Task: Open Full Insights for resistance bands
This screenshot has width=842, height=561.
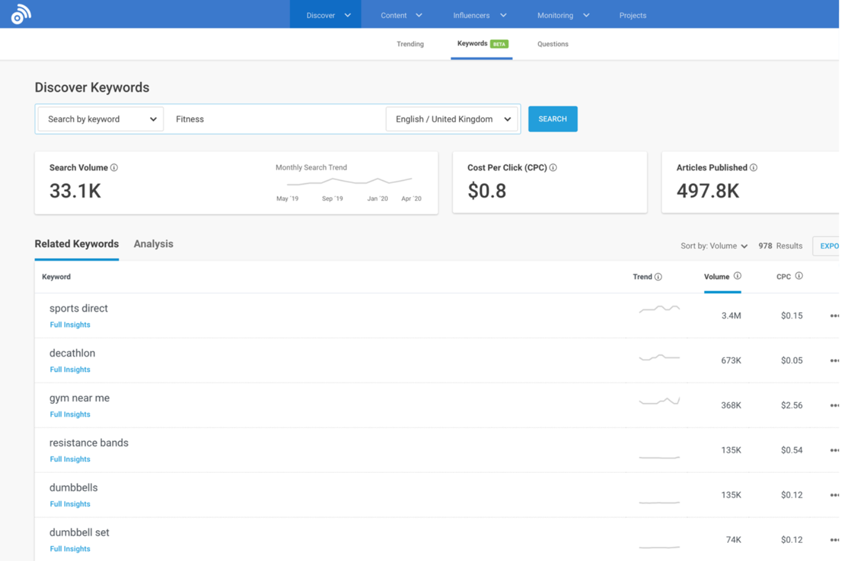Action: point(69,459)
